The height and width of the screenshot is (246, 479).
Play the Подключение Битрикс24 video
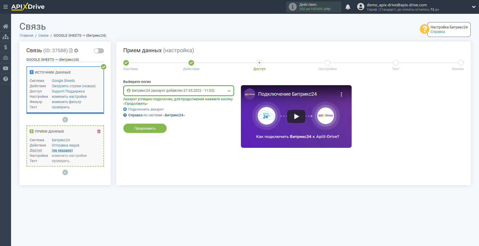[296, 116]
